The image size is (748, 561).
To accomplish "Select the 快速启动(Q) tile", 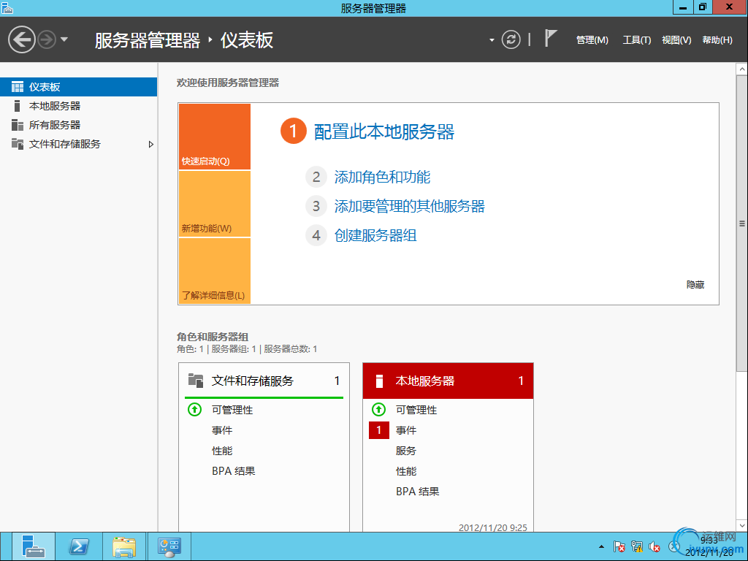I will click(215, 137).
